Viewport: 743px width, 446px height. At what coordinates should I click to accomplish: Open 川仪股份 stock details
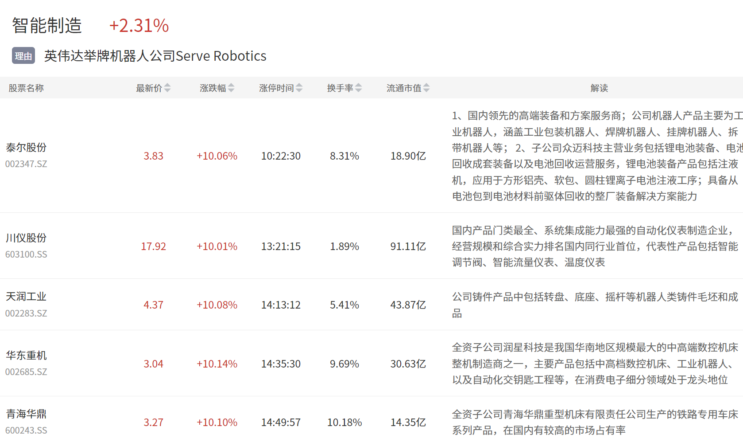tap(26, 238)
